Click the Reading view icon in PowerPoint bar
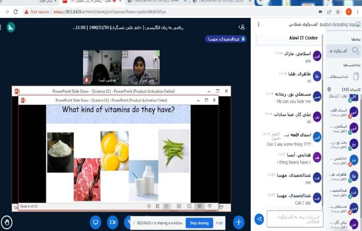 tap(199, 206)
